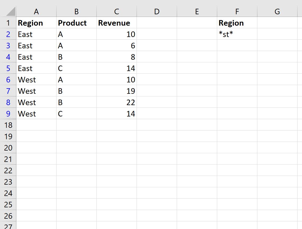Select column E header
The image size is (302, 229).
197,11
